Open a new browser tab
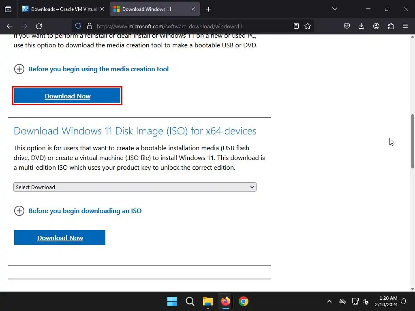This screenshot has width=415, height=311. [209, 9]
